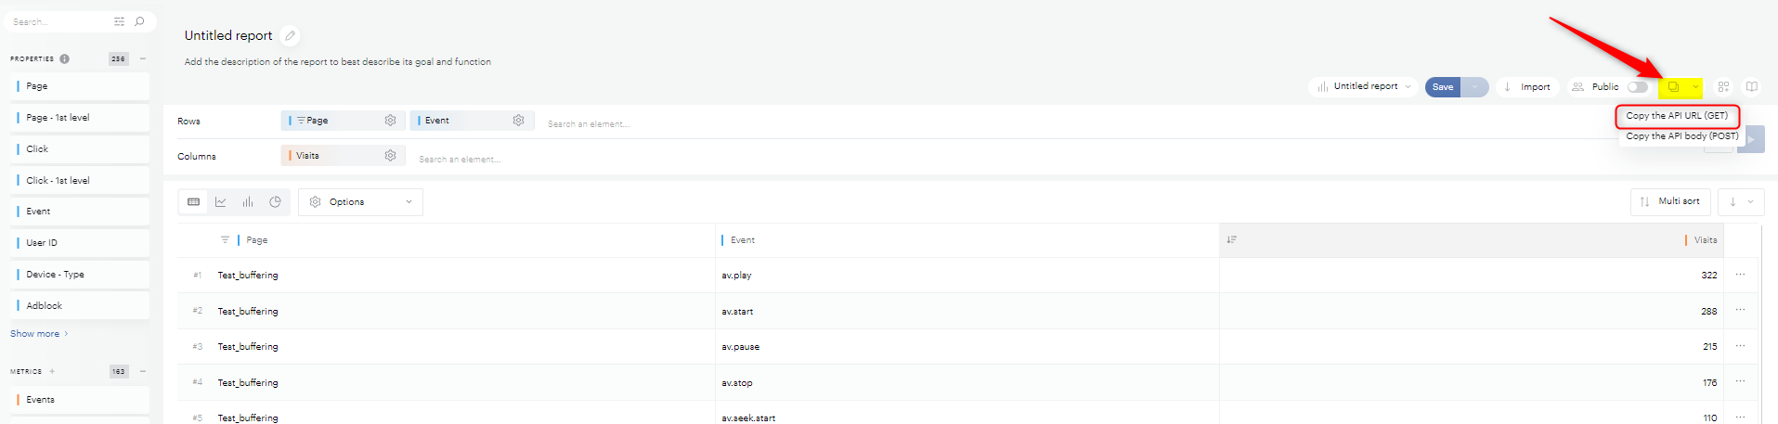Expand the Options dropdown
1778x424 pixels.
(361, 202)
